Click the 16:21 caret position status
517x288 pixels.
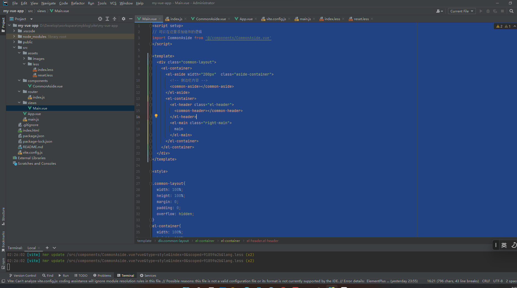point(453,281)
